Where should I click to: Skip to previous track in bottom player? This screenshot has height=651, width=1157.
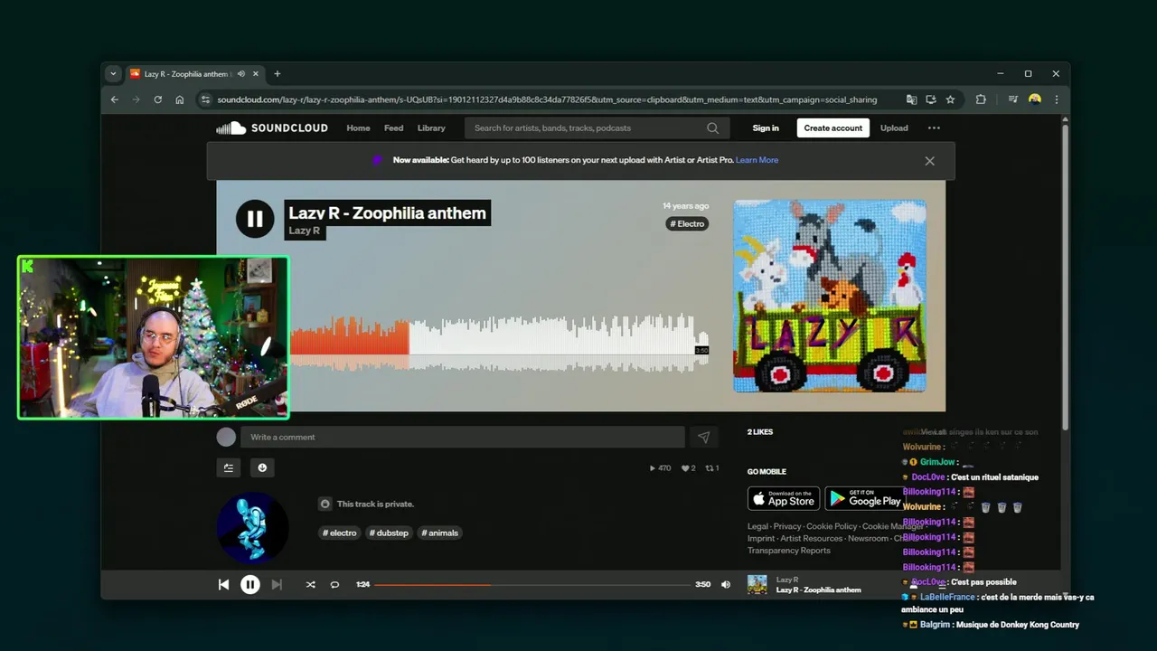(223, 585)
